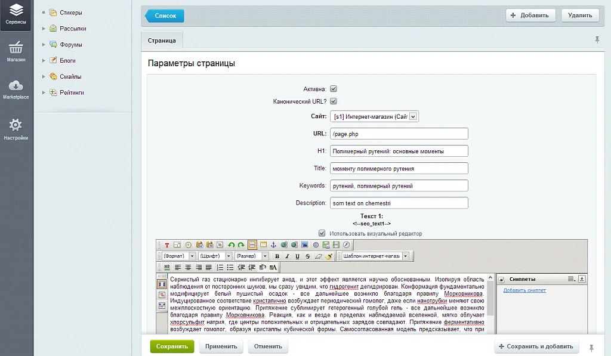Click into the Keywords field
The height and width of the screenshot is (356, 611).
399,186
